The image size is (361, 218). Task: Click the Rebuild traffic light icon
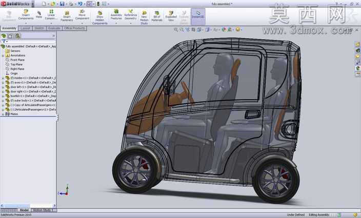coord(98,4)
